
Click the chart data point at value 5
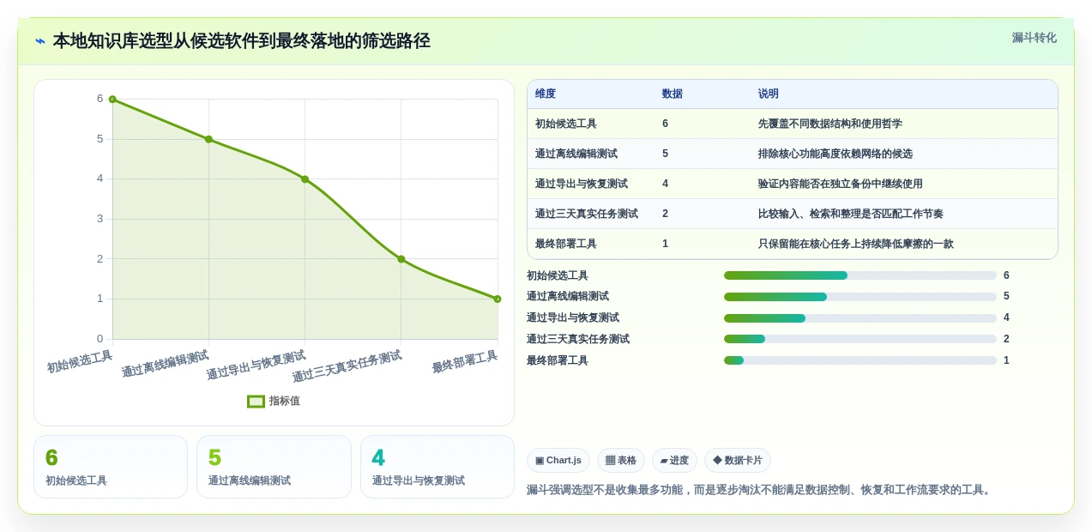(208, 139)
